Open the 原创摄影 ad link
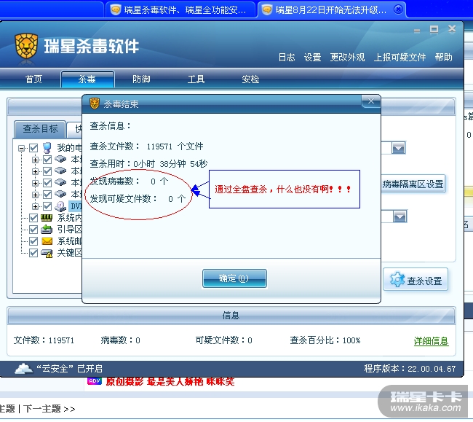Screen dimensions: 473x422 coord(170,381)
